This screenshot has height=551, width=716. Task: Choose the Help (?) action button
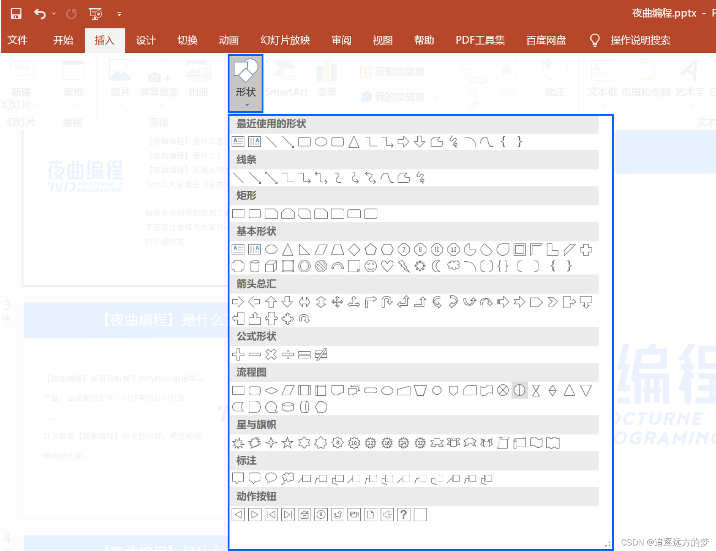point(403,515)
